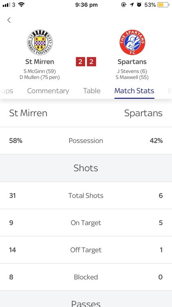Screen dimensions: 172x307
Task: Tap the red 2-2 score boxes
Action: tap(86, 62)
